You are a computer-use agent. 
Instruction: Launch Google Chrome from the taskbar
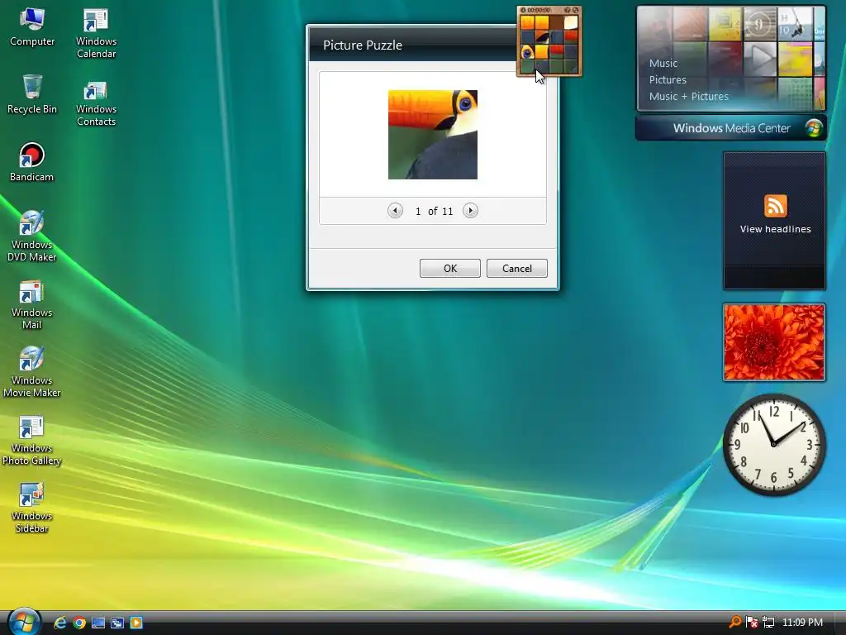[79, 623]
